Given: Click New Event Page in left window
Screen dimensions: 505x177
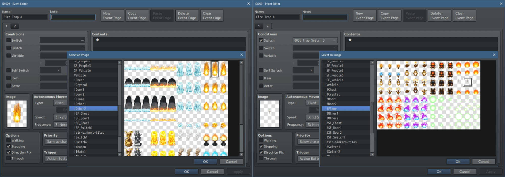Looking at the screenshot, I should click(x=112, y=16).
